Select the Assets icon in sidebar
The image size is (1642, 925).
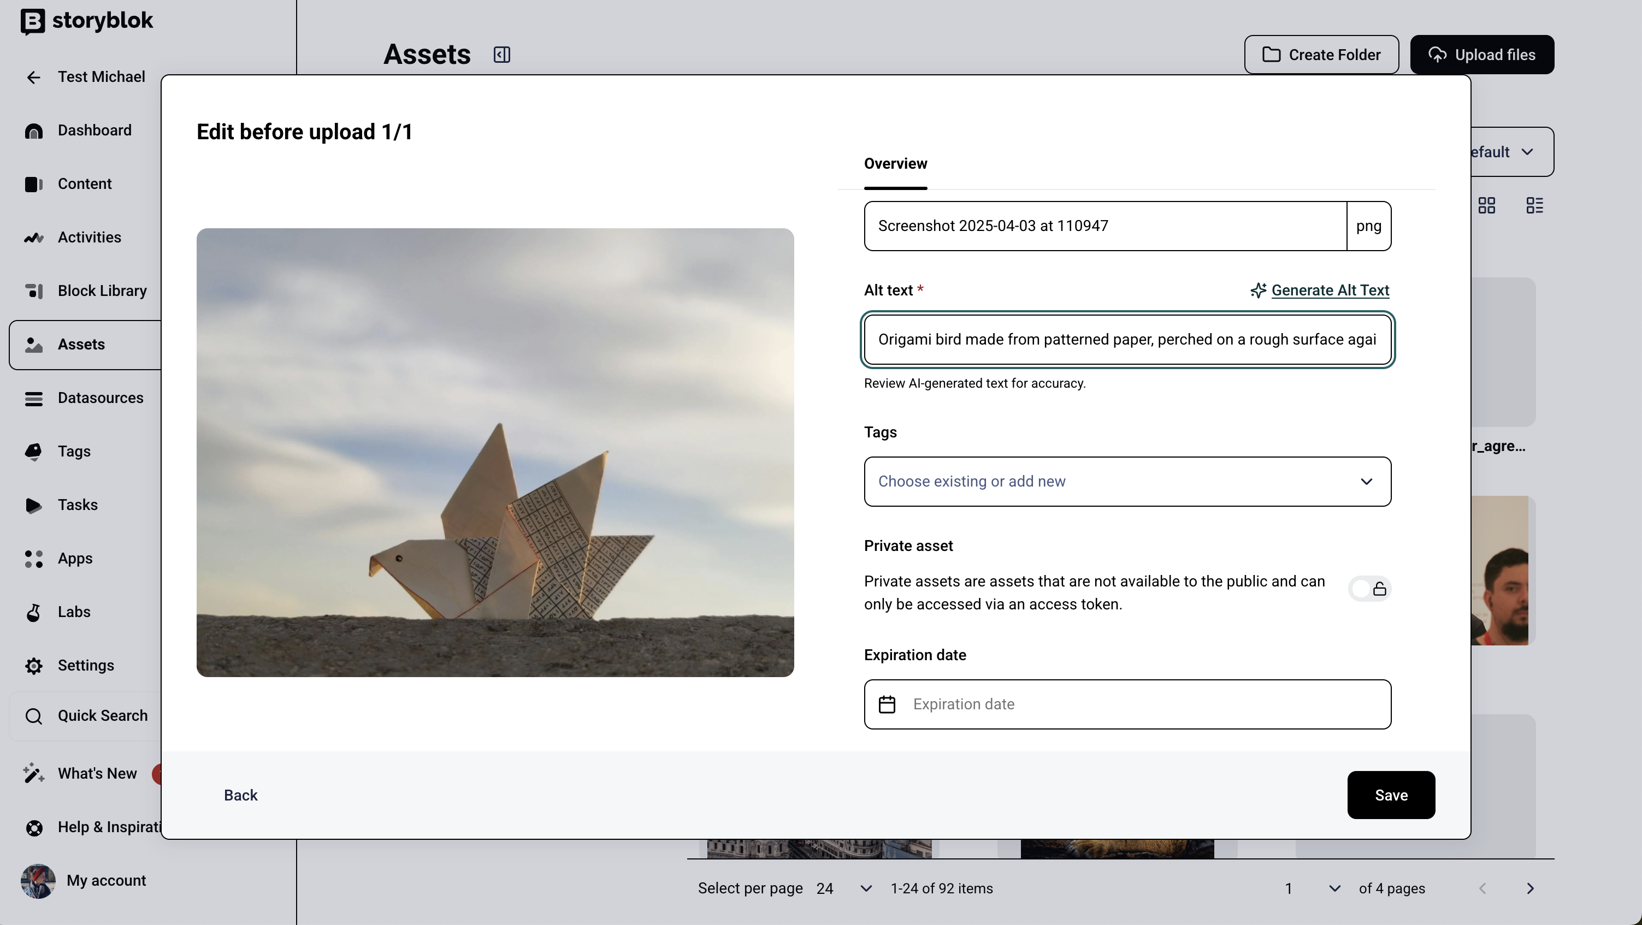coord(34,345)
